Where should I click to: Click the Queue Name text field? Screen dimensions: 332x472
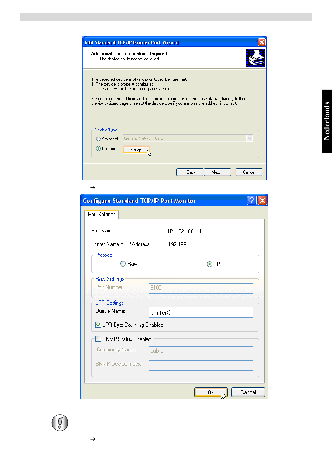[x=201, y=312]
